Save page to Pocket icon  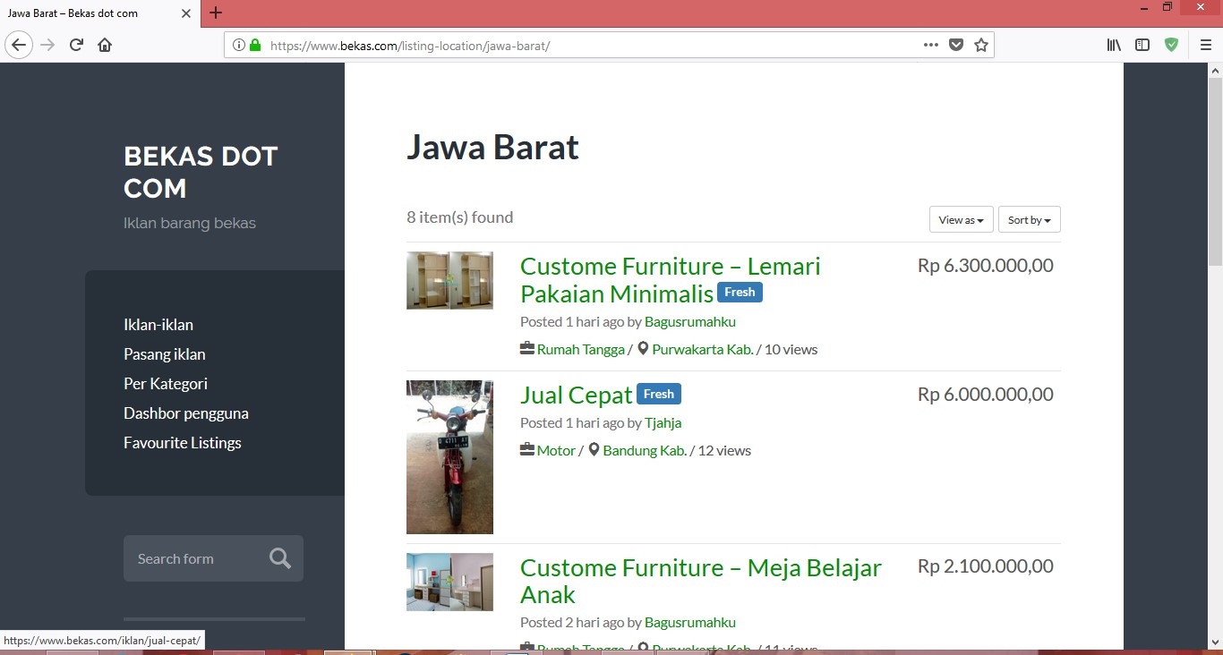956,45
